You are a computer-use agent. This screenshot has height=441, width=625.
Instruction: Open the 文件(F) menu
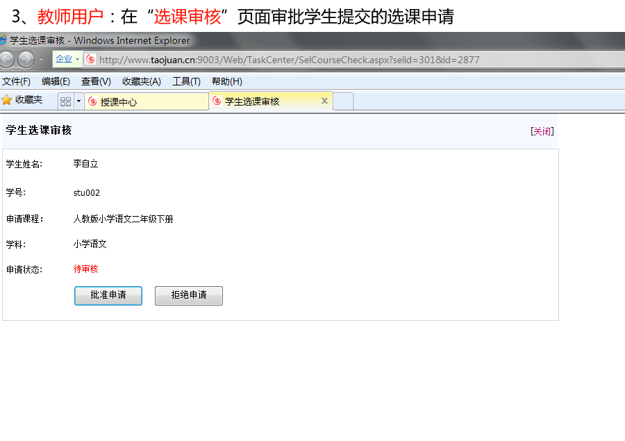click(16, 81)
